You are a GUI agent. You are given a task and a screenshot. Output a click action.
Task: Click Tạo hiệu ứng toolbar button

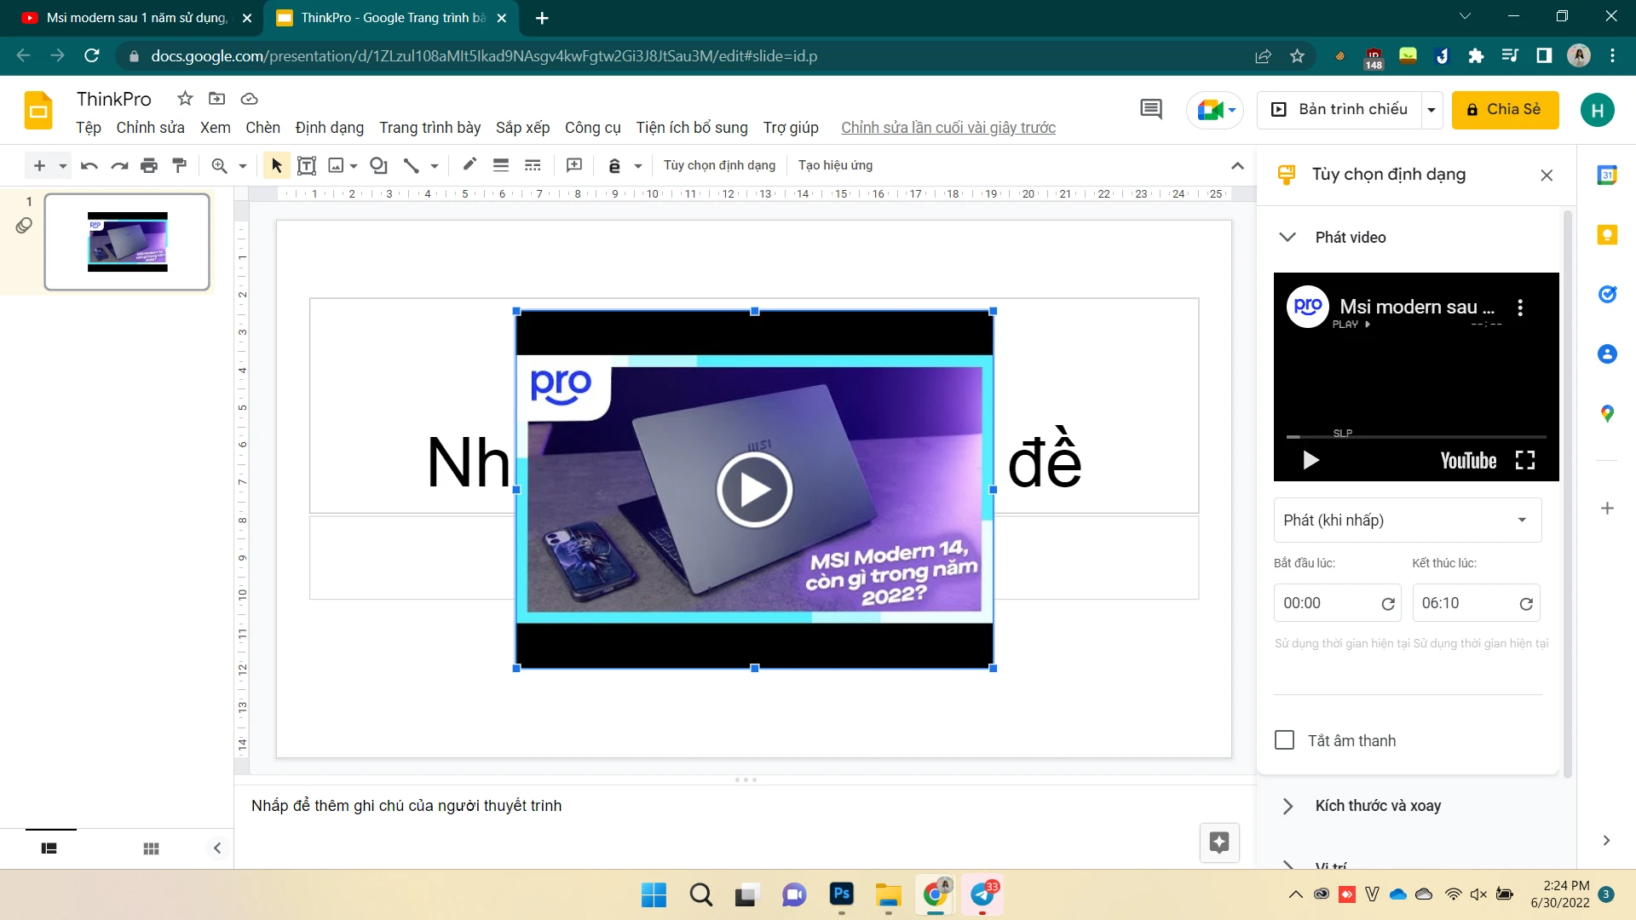tap(835, 165)
